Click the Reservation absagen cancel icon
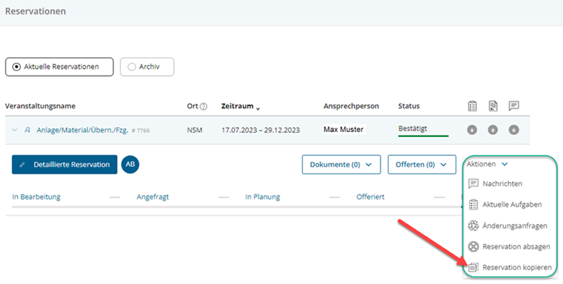 click(473, 247)
